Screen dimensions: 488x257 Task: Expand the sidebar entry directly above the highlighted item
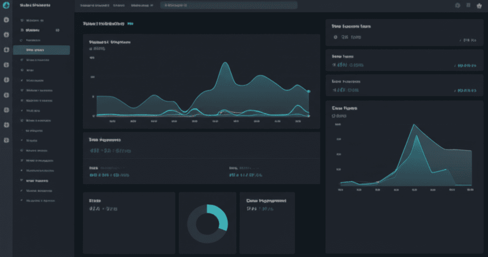[x=33, y=40]
